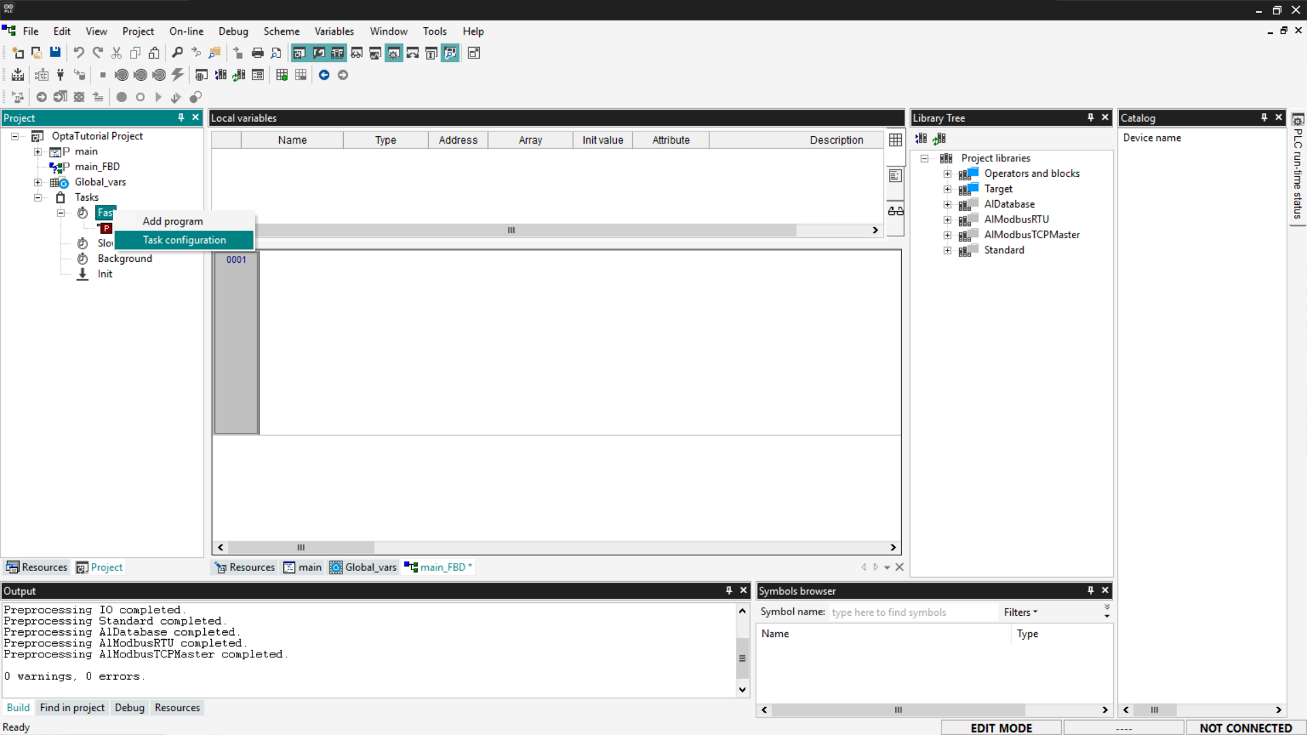Toggle the Watch window glasses toolbar button
1307x735 pixels.
pyautogui.click(x=356, y=52)
